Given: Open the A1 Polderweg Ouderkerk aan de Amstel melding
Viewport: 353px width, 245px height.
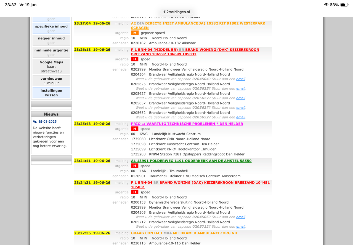Looking at the screenshot, I should click(x=191, y=161).
